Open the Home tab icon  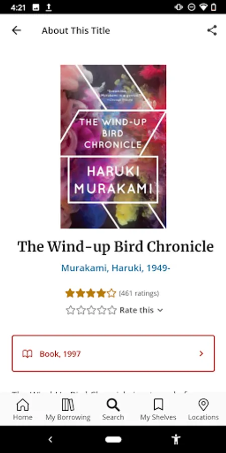23,405
